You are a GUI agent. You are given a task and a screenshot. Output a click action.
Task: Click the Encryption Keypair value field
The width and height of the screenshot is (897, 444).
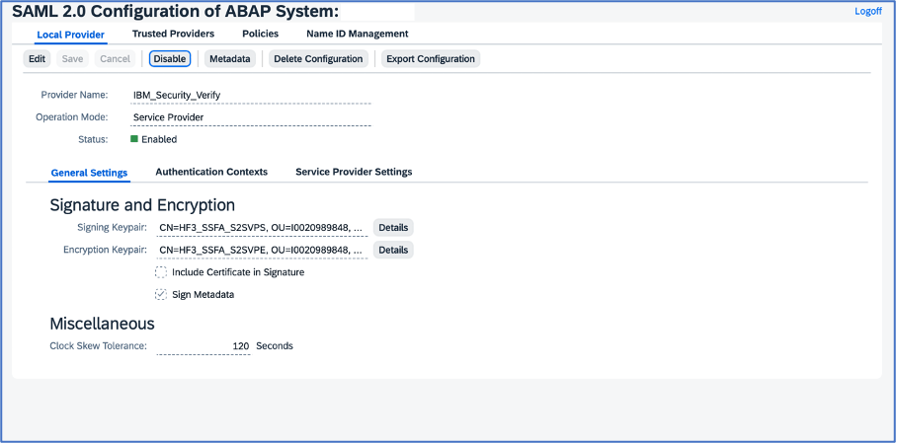coord(262,250)
